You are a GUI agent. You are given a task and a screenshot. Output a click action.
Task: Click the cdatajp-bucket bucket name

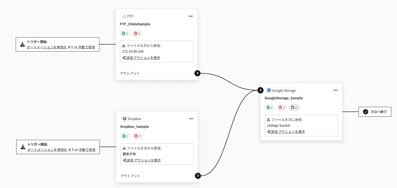[x=279, y=125]
